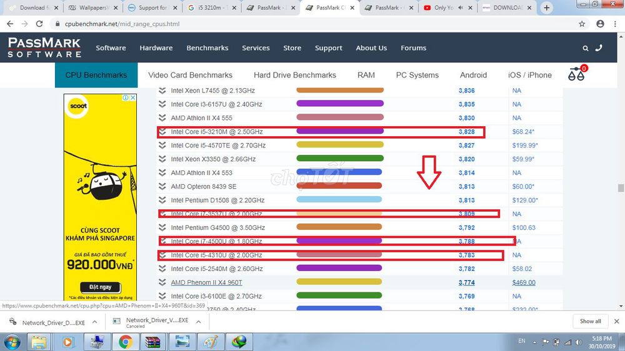Switch to Video Card Benchmarks tab
The height and width of the screenshot is (351, 625).
coord(190,75)
